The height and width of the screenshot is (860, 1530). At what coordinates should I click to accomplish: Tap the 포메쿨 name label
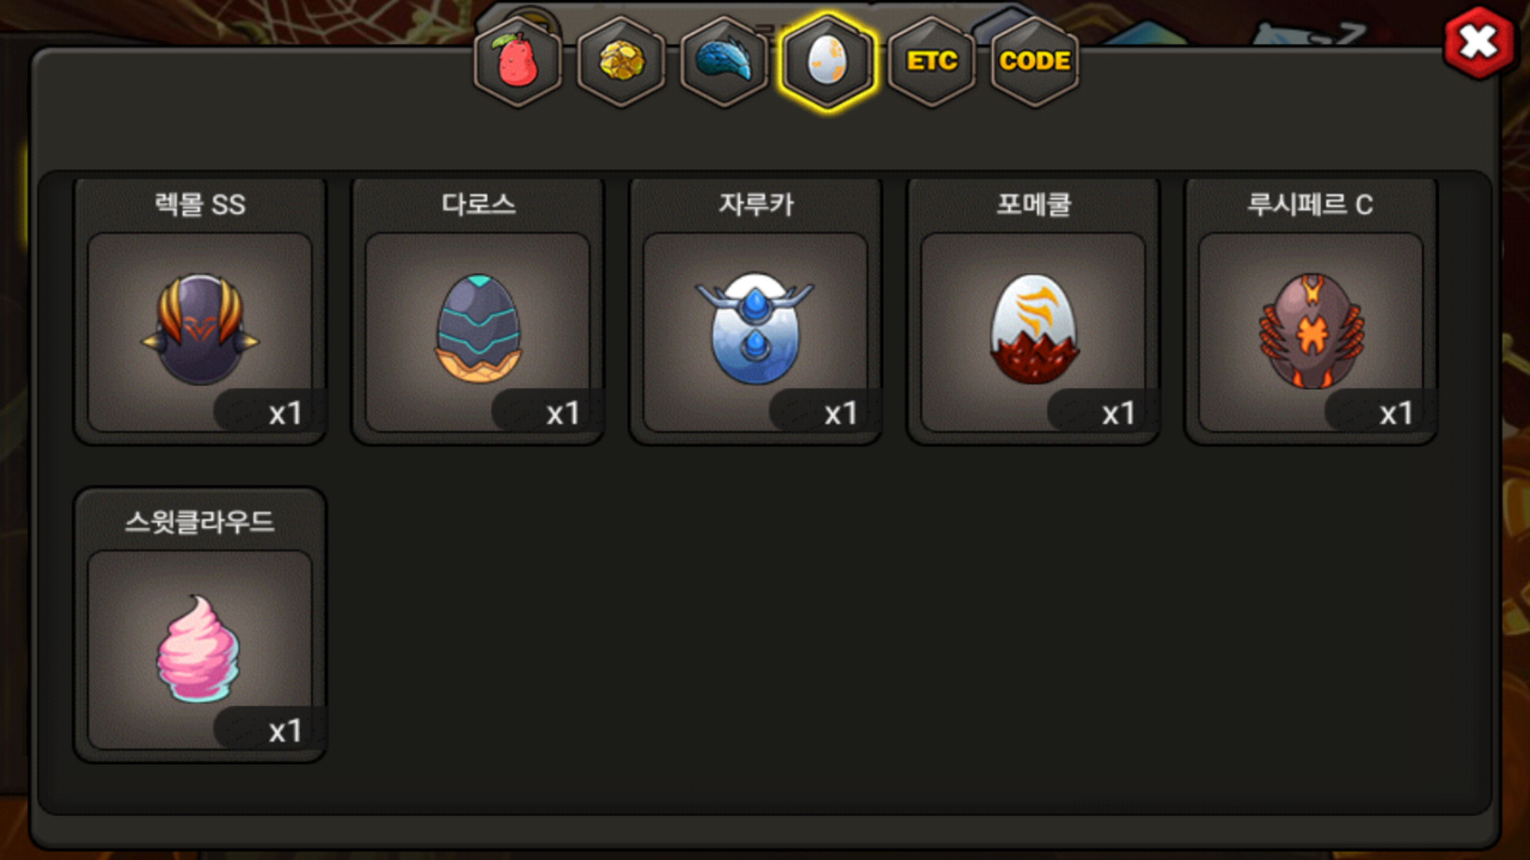[x=1034, y=205]
